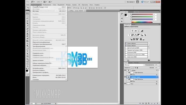Viewport: 186px width, 105px height.
Task: Click the delete layer trash icon
Action: [x=158, y=104]
